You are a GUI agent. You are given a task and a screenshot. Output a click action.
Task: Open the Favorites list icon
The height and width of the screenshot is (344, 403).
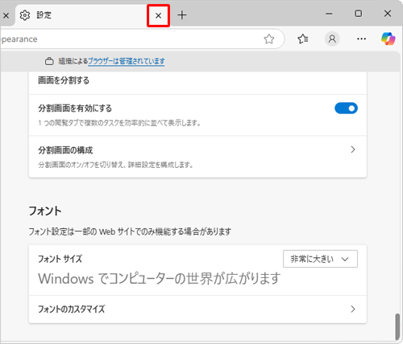(303, 39)
